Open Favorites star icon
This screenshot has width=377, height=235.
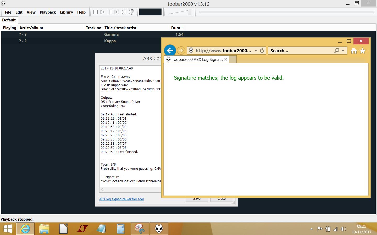(363, 51)
